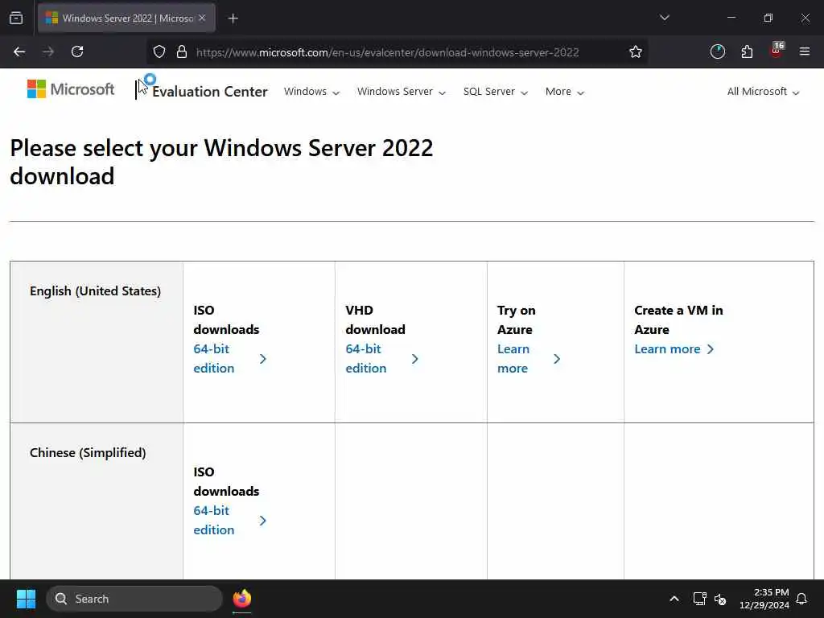Open the Extensions puzzle icon
Image resolution: width=824 pixels, height=618 pixels.
coord(747,51)
